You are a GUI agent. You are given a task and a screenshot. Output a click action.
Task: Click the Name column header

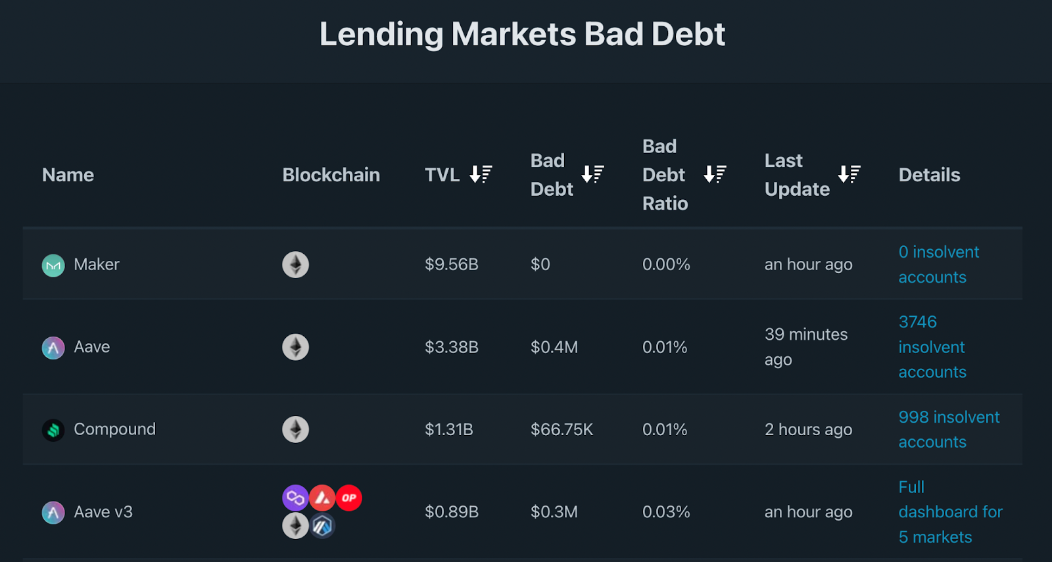point(68,175)
